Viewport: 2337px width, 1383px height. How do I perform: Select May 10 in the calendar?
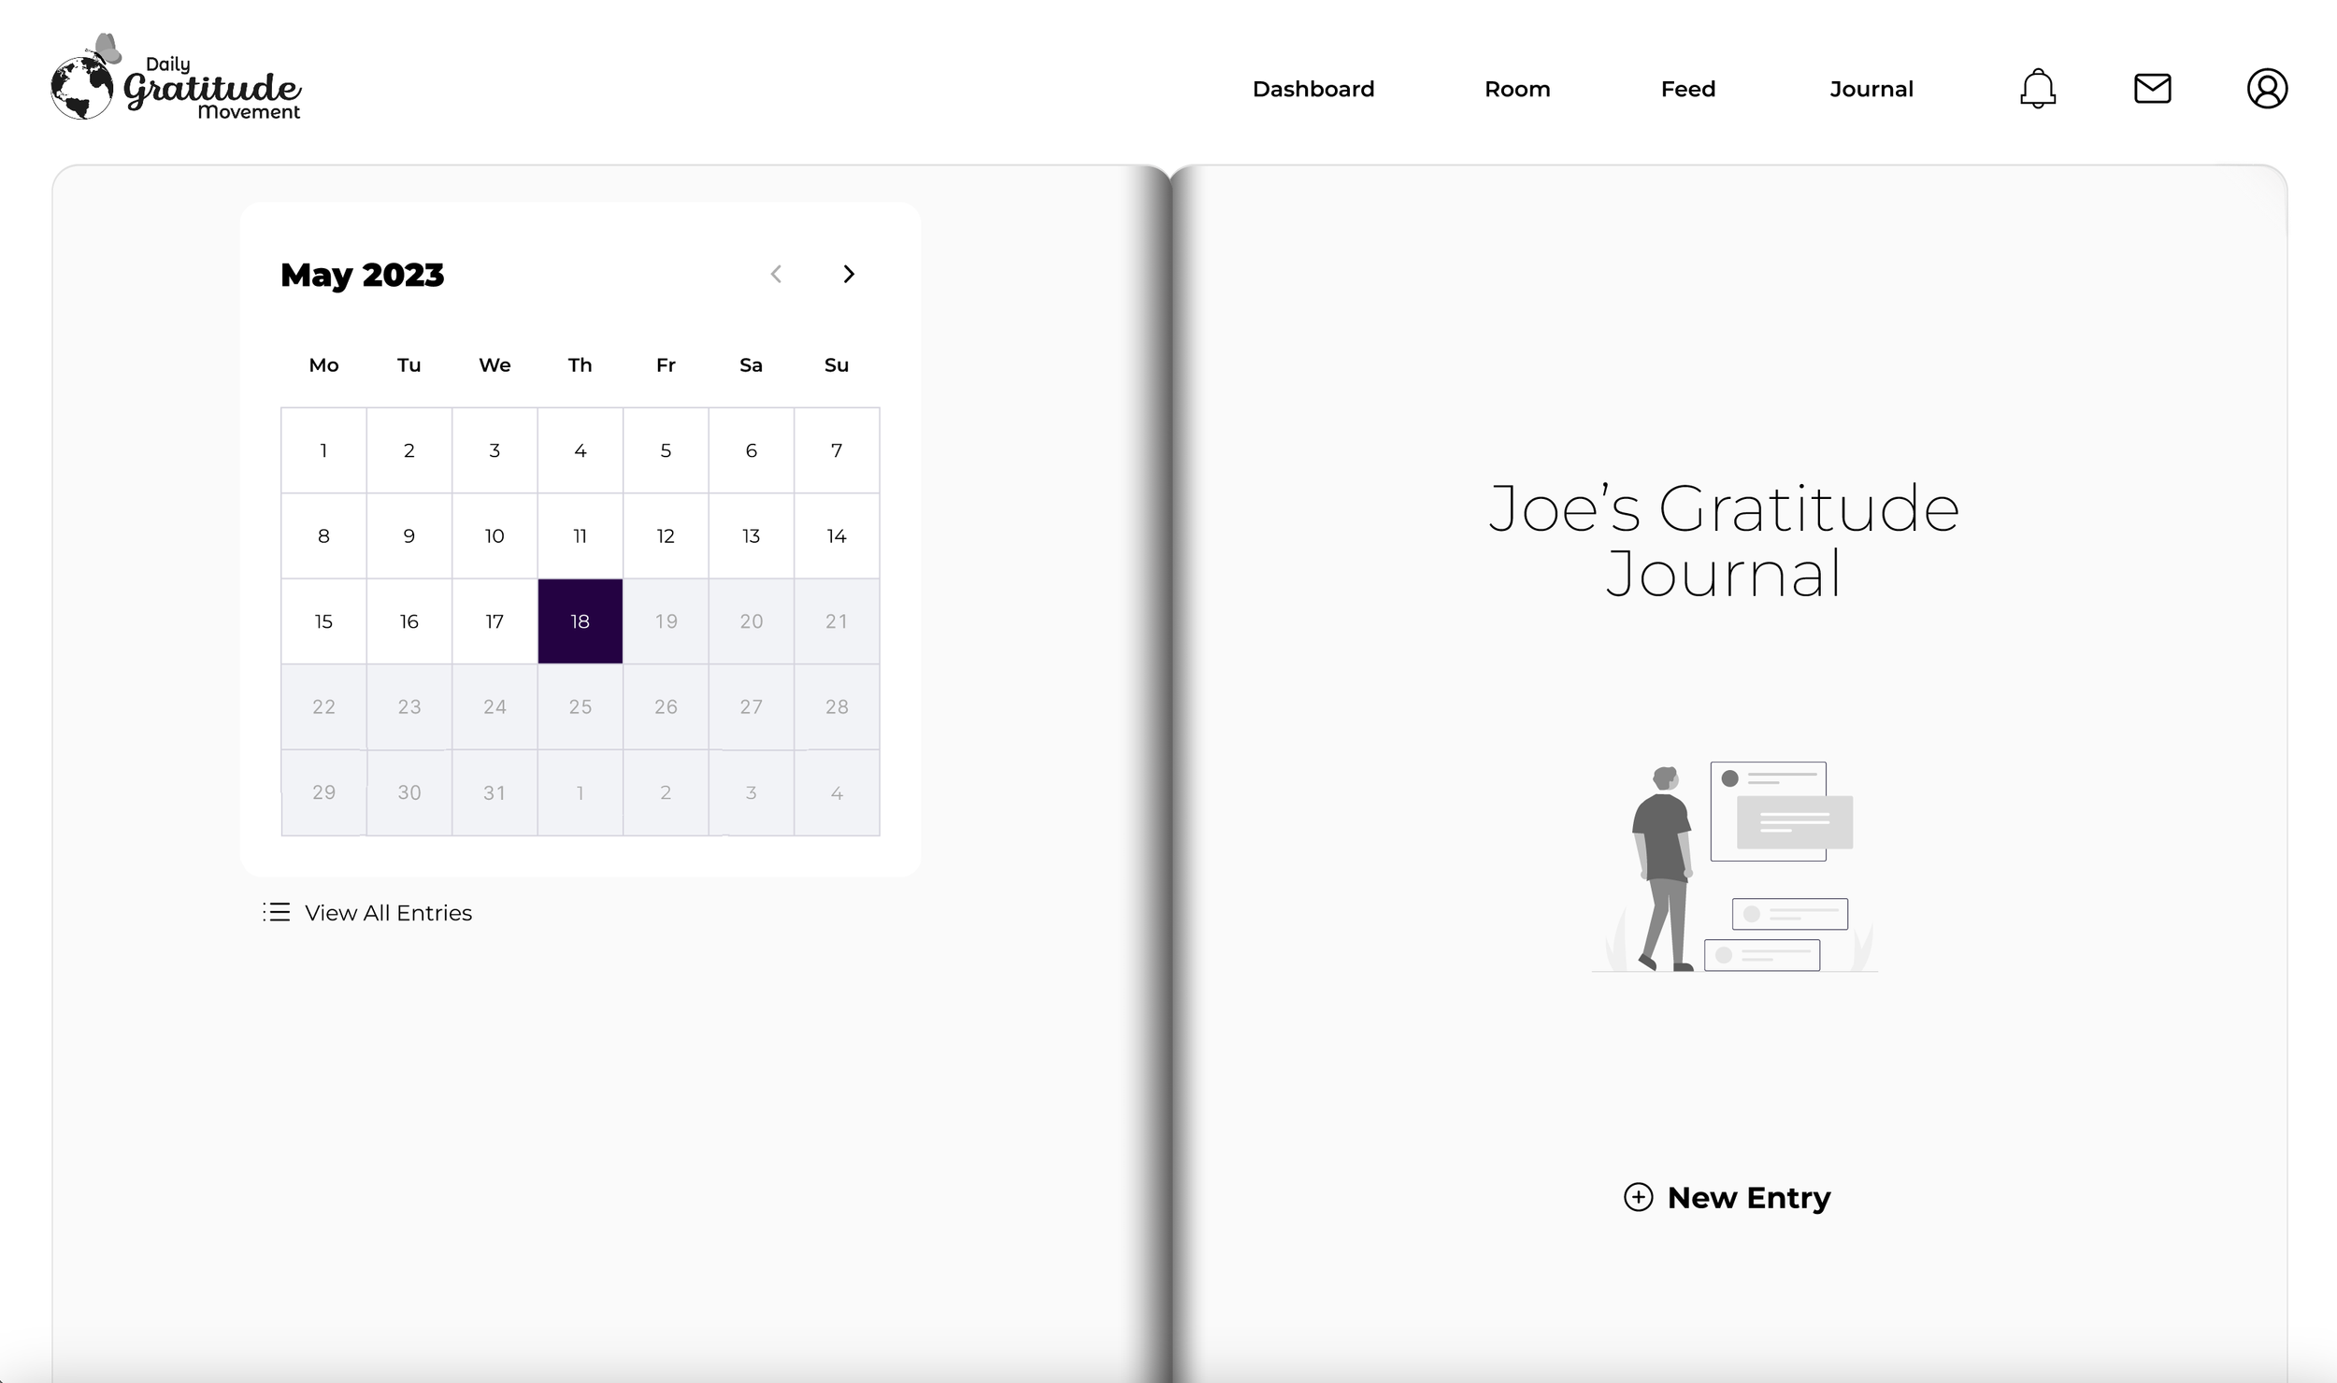[x=495, y=536]
